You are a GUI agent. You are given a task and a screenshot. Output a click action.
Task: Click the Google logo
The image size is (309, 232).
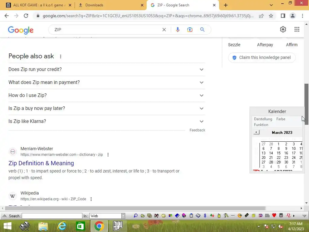(21, 30)
